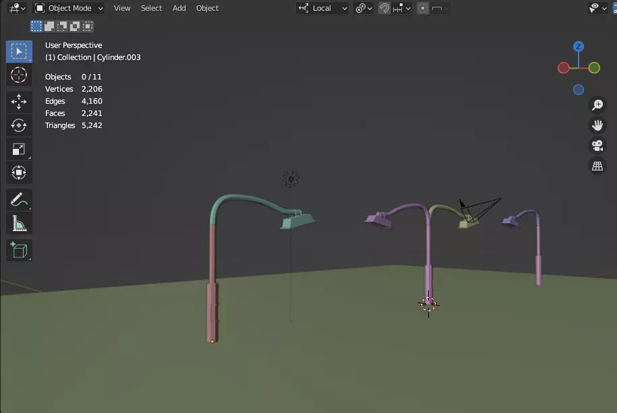Image resolution: width=617 pixels, height=413 pixels.
Task: Choose the 'set new selection' mode icon
Action: (x=36, y=26)
